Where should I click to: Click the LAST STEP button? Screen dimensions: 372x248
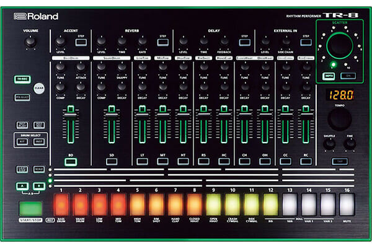click(x=22, y=169)
